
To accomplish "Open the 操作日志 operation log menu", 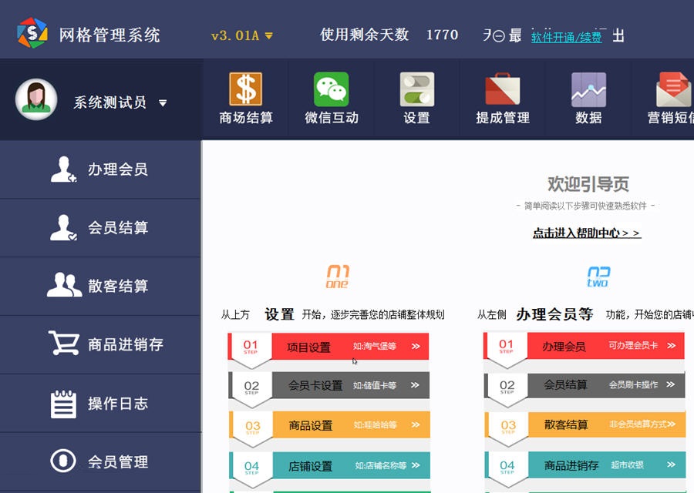I will 100,403.
